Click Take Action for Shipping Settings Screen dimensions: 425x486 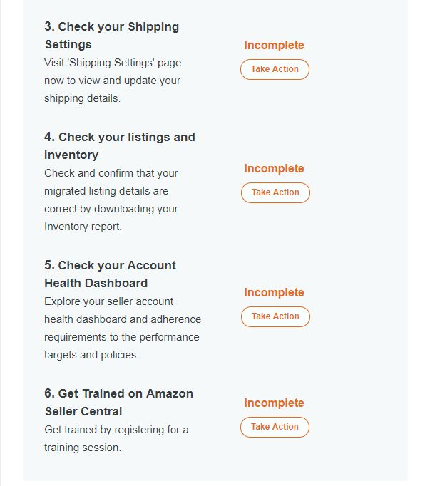click(x=275, y=69)
